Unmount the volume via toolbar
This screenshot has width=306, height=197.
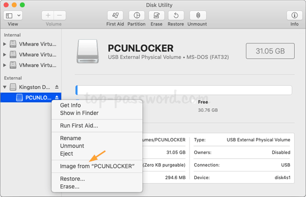click(x=198, y=15)
